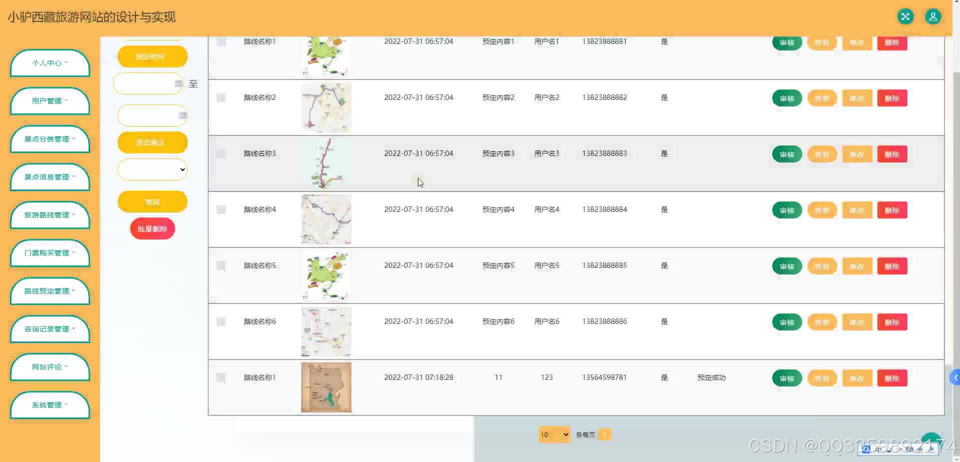Click 修改 for row 路线名称2
Viewport: 960px width, 462px height.
(857, 98)
